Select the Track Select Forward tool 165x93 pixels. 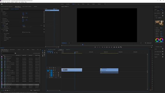[45, 51]
